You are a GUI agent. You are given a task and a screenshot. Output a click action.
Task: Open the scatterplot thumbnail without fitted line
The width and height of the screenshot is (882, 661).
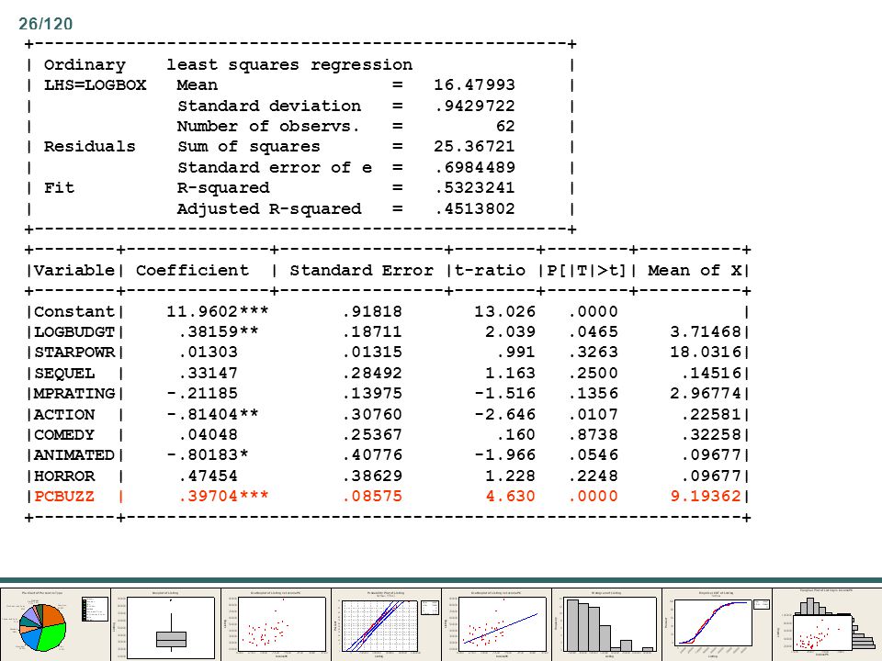(277, 624)
